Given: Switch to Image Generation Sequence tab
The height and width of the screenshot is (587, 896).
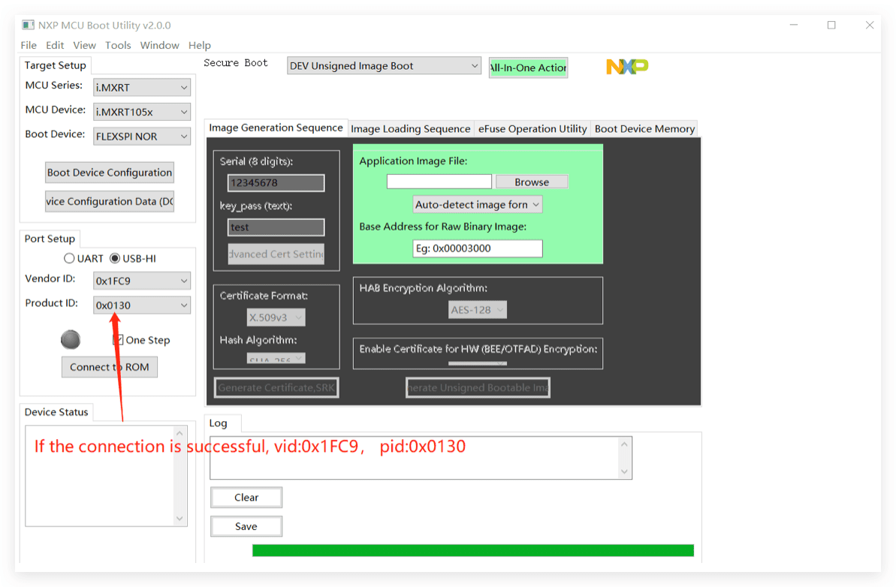Looking at the screenshot, I should (x=276, y=128).
